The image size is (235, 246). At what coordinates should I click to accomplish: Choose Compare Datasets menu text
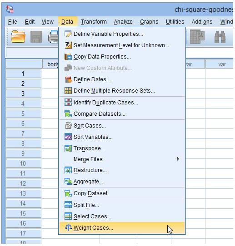click(100, 114)
